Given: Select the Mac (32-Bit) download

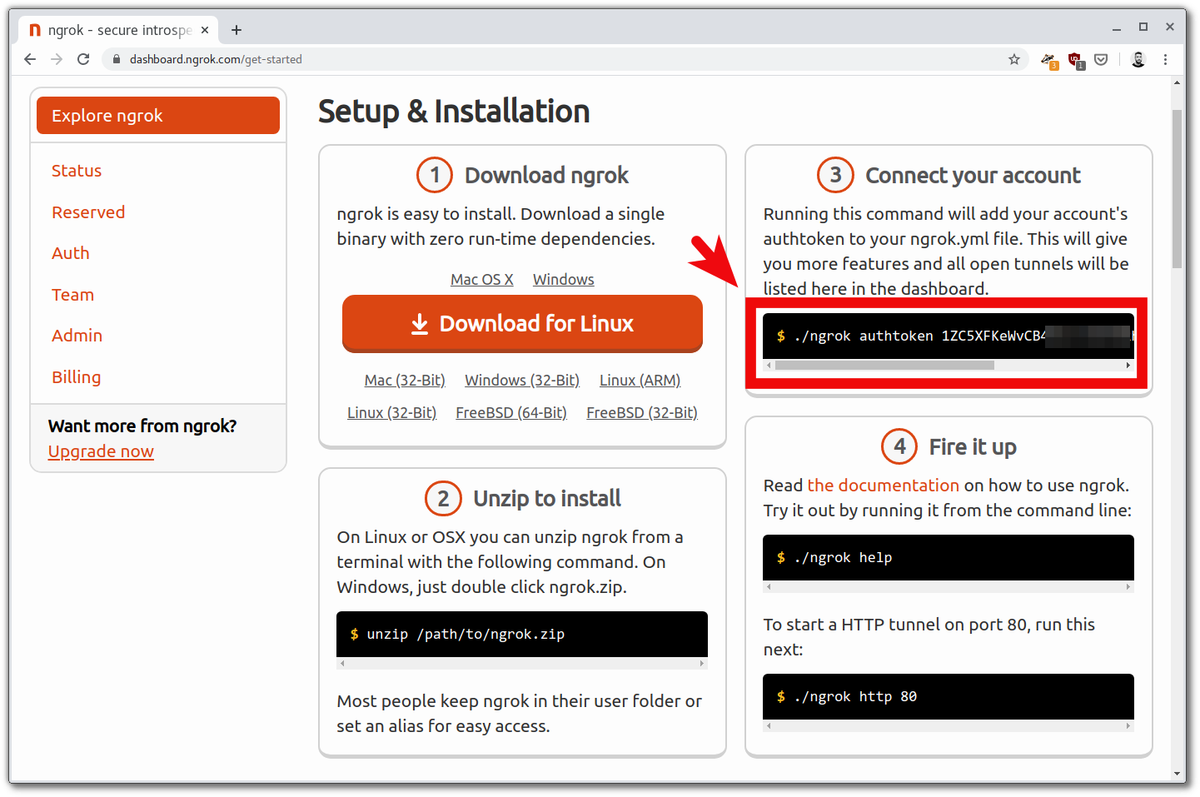Looking at the screenshot, I should pyautogui.click(x=405, y=381).
